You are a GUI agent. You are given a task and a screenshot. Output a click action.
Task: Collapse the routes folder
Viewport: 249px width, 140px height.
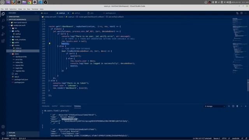point(23,45)
